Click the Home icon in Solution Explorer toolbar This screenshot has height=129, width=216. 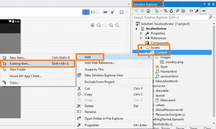click(x=148, y=11)
